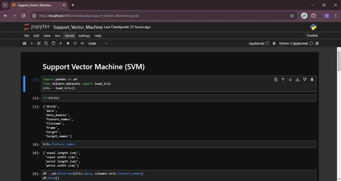Image resolution: width=341 pixels, height=181 pixels.
Task: Click the iris.feature_names code cell
Action: 179,144
